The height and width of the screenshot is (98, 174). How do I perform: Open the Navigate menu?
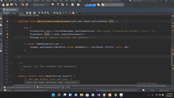point(22,1)
